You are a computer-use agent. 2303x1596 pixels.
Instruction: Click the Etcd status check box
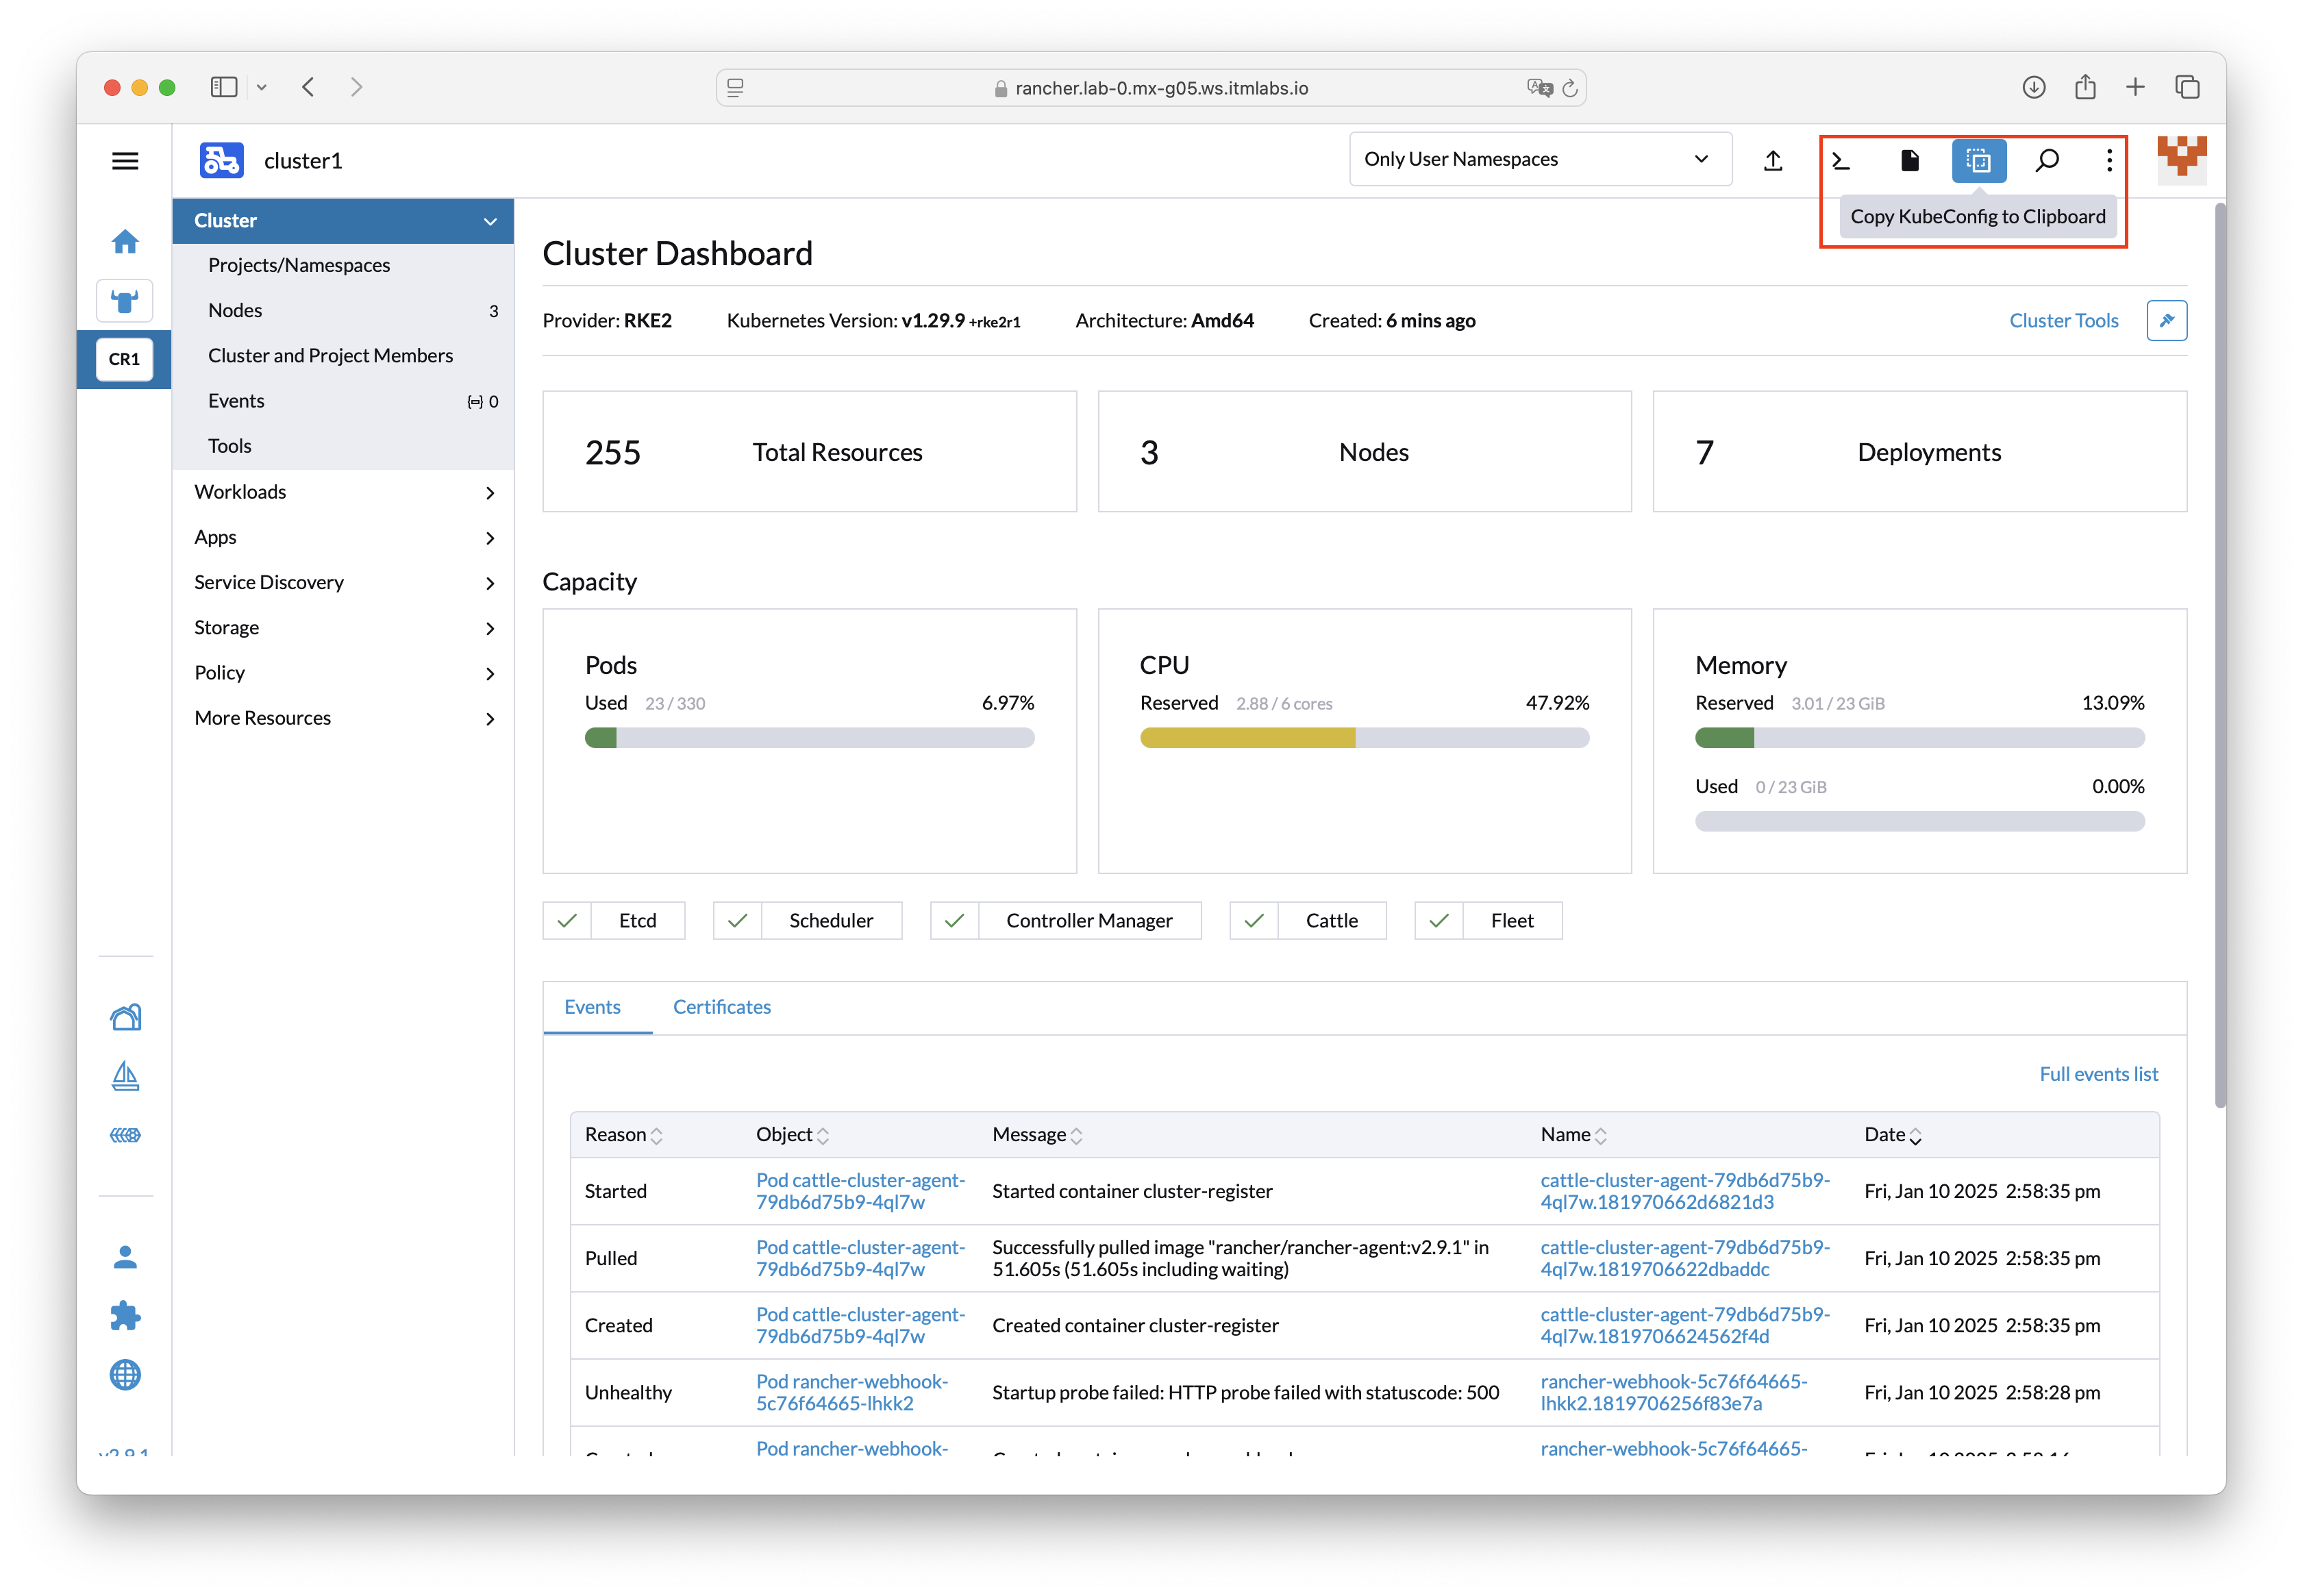pos(567,920)
